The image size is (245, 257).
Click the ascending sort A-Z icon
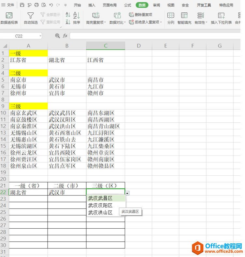[x=68, y=15]
